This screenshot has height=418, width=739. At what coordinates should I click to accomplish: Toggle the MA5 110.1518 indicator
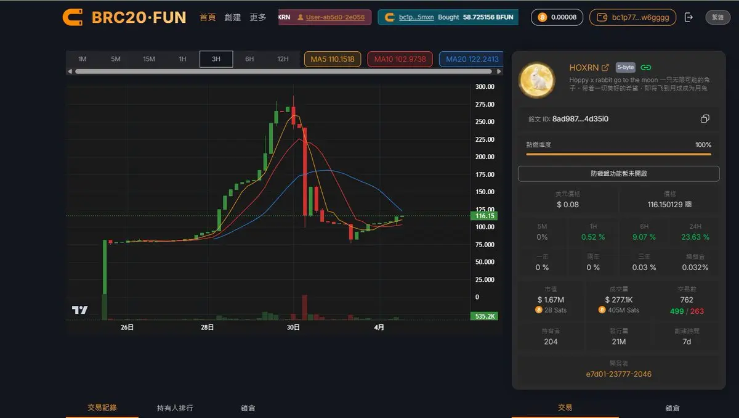click(333, 59)
